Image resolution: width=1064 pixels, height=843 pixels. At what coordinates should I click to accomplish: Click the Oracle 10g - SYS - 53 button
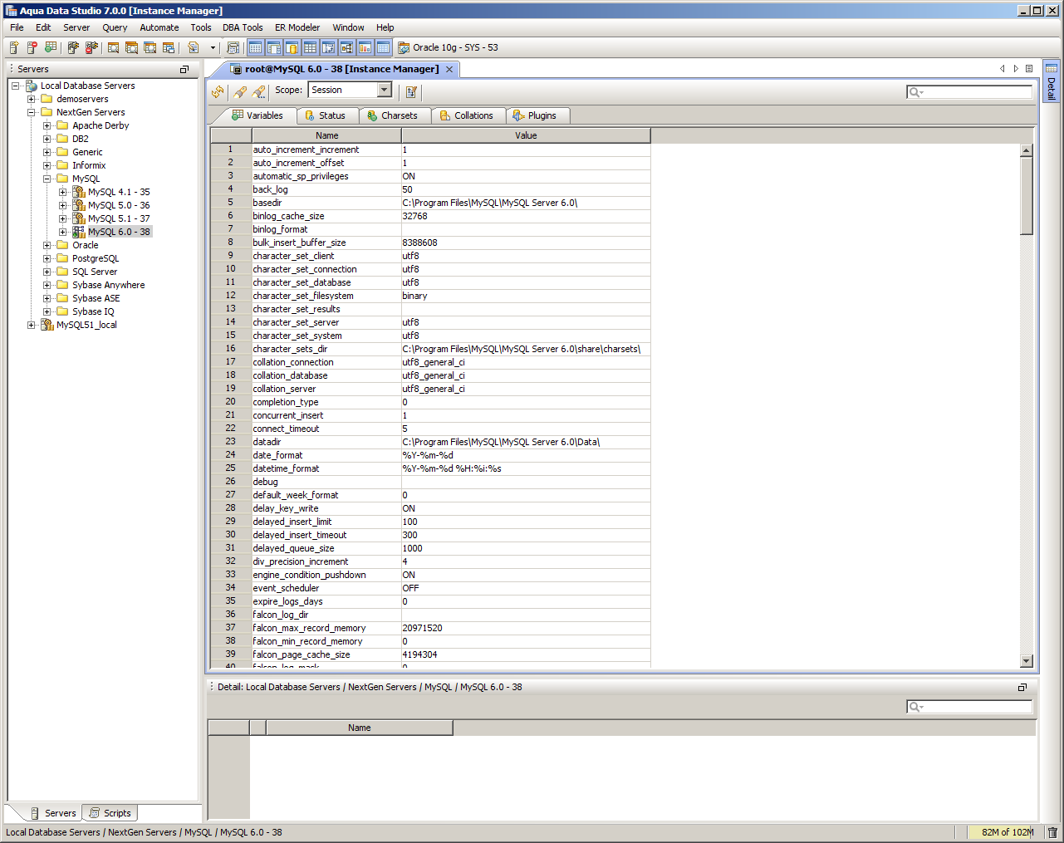pyautogui.click(x=449, y=47)
